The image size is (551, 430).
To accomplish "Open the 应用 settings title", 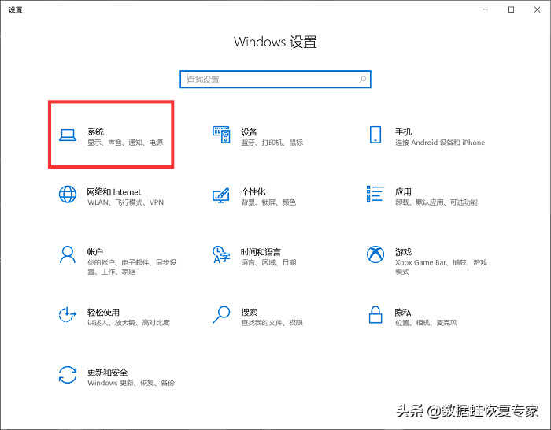I will [403, 192].
